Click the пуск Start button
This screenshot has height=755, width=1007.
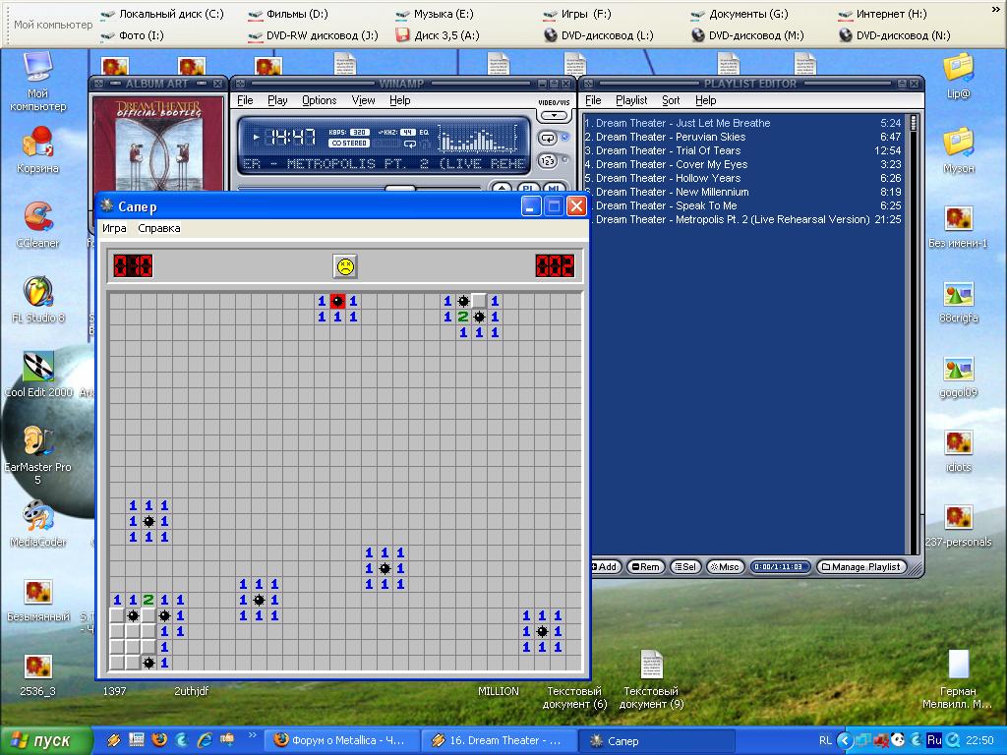pyautogui.click(x=44, y=740)
